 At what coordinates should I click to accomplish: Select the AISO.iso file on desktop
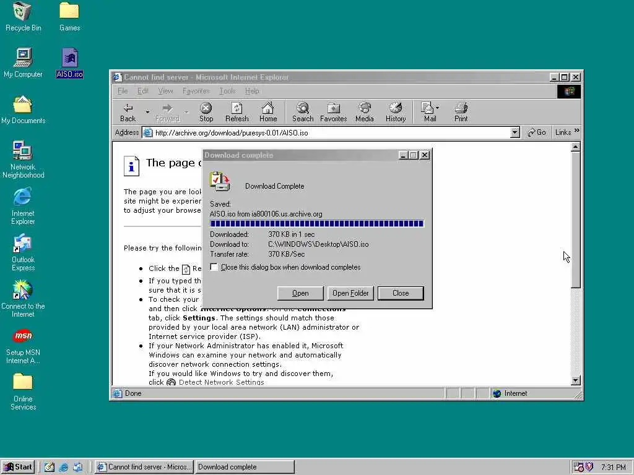(x=69, y=63)
